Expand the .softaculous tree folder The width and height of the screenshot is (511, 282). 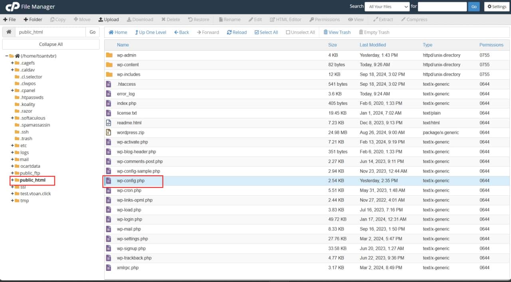(x=12, y=118)
